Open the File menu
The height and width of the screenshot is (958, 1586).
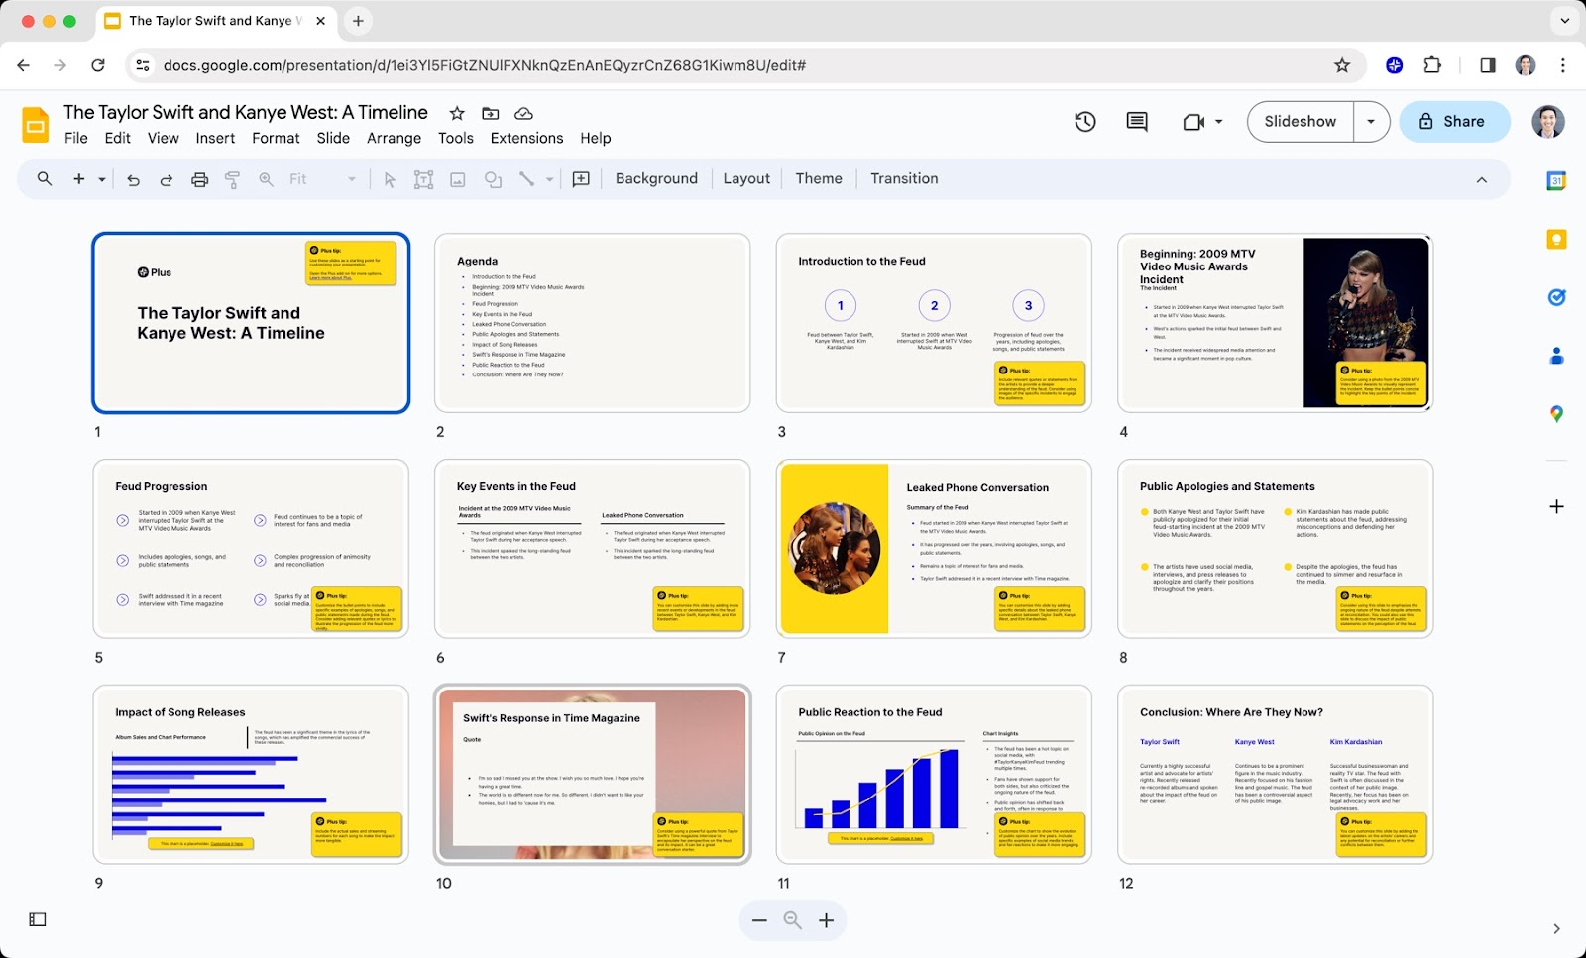coord(76,138)
